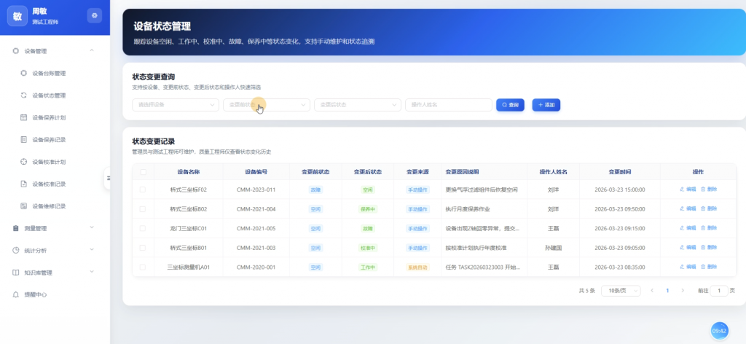Open the settings gear beside 周敏's name

pos(94,16)
